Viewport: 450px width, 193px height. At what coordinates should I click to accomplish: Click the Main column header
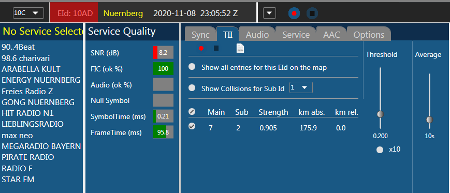click(216, 112)
